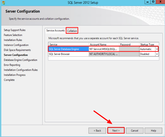Click the bold Server Configuration step

(x=16, y=55)
